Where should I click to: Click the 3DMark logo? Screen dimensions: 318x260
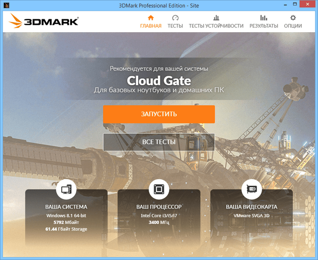pyautogui.click(x=44, y=21)
